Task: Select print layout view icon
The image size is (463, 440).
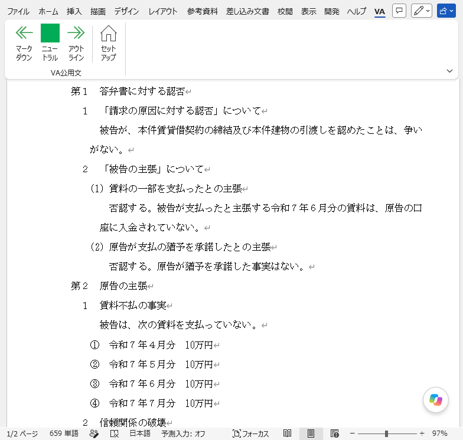Action: click(311, 434)
